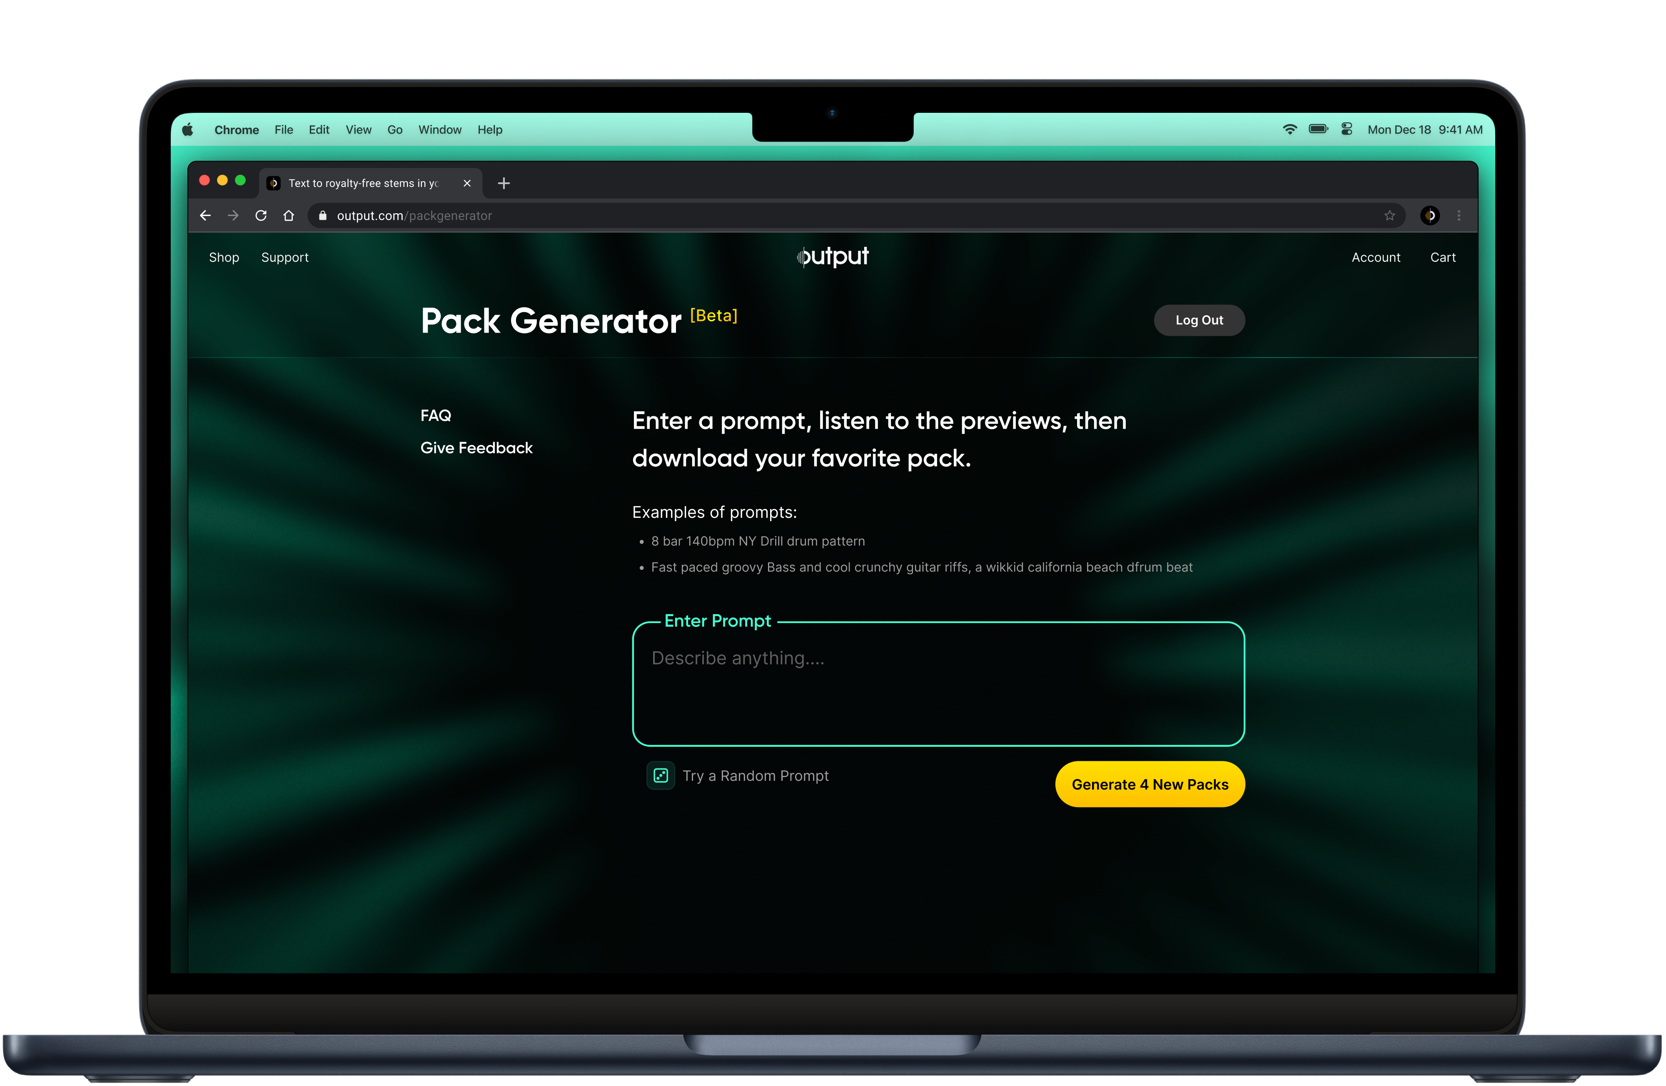1666x1086 pixels.
Task: Click the address bar URL
Action: 414,216
